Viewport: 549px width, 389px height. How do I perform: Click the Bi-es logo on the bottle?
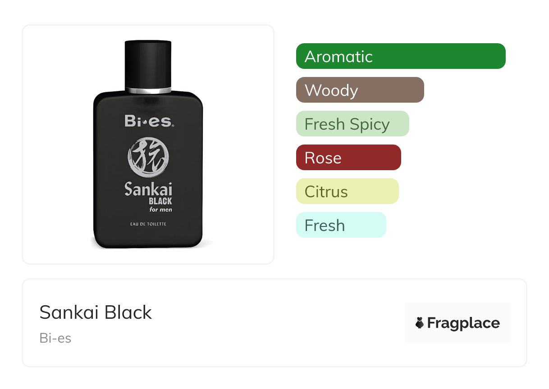coord(148,121)
